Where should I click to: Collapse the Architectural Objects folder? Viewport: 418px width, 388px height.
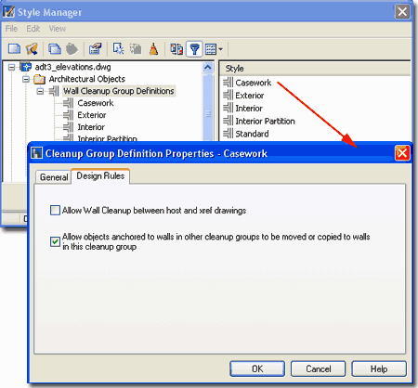coord(26,79)
